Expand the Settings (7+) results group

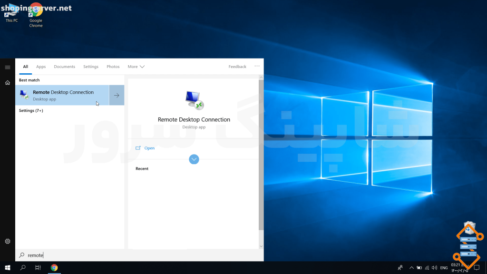pyautogui.click(x=31, y=110)
